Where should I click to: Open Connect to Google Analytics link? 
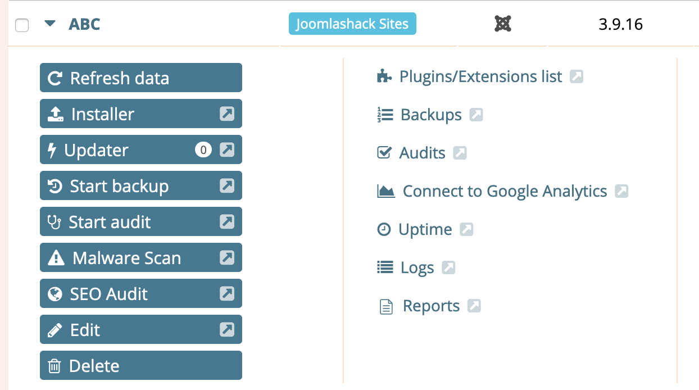(505, 191)
